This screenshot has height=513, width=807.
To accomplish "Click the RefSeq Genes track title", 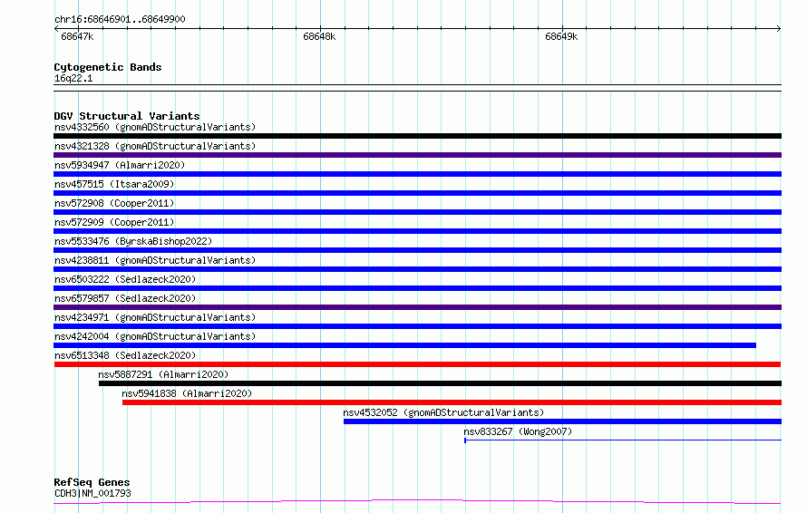I will [92, 482].
